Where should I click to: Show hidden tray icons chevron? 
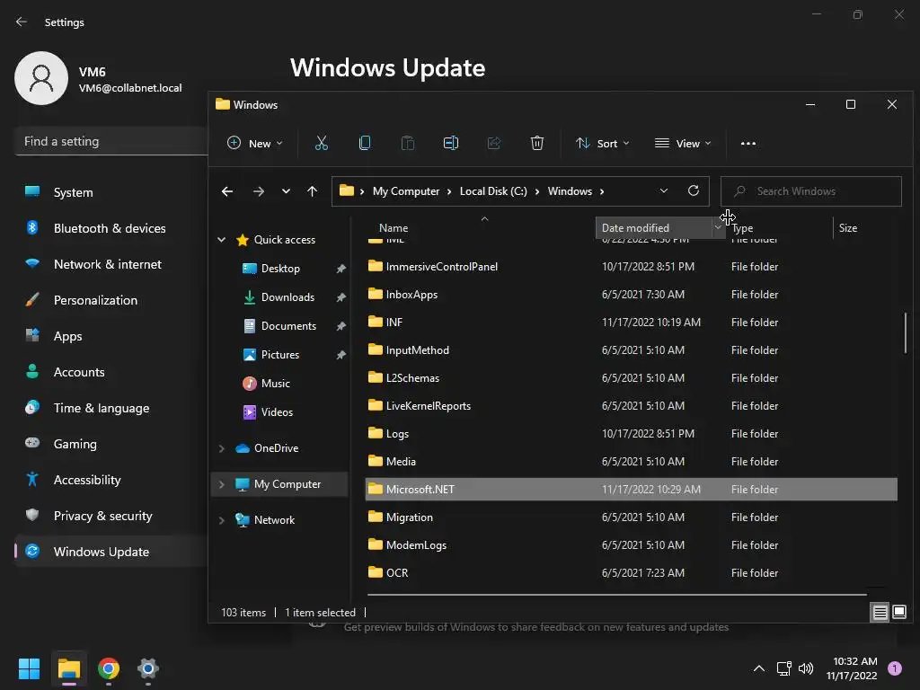(x=758, y=668)
